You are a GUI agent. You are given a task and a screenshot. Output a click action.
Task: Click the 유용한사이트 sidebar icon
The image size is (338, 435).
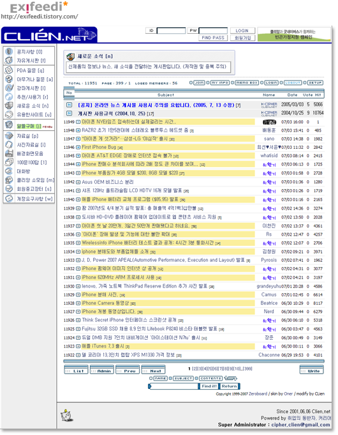pos(9,114)
